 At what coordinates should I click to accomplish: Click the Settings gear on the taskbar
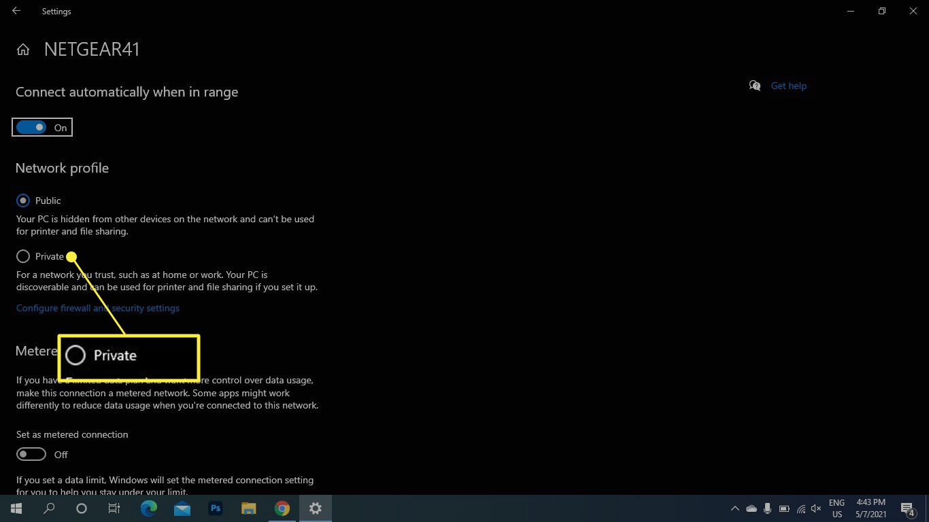tap(315, 508)
